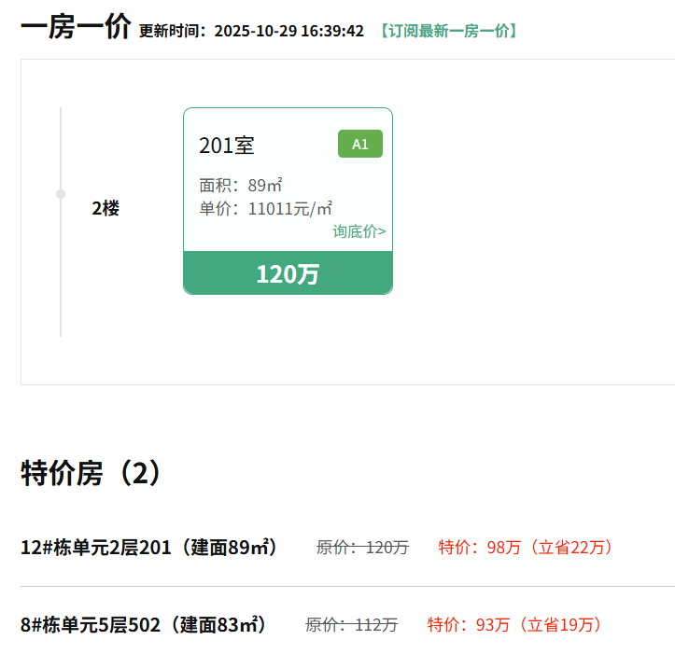Open the 8#栋单元5层502 special offer listing
This screenshot has height=654, width=675.
(x=144, y=624)
